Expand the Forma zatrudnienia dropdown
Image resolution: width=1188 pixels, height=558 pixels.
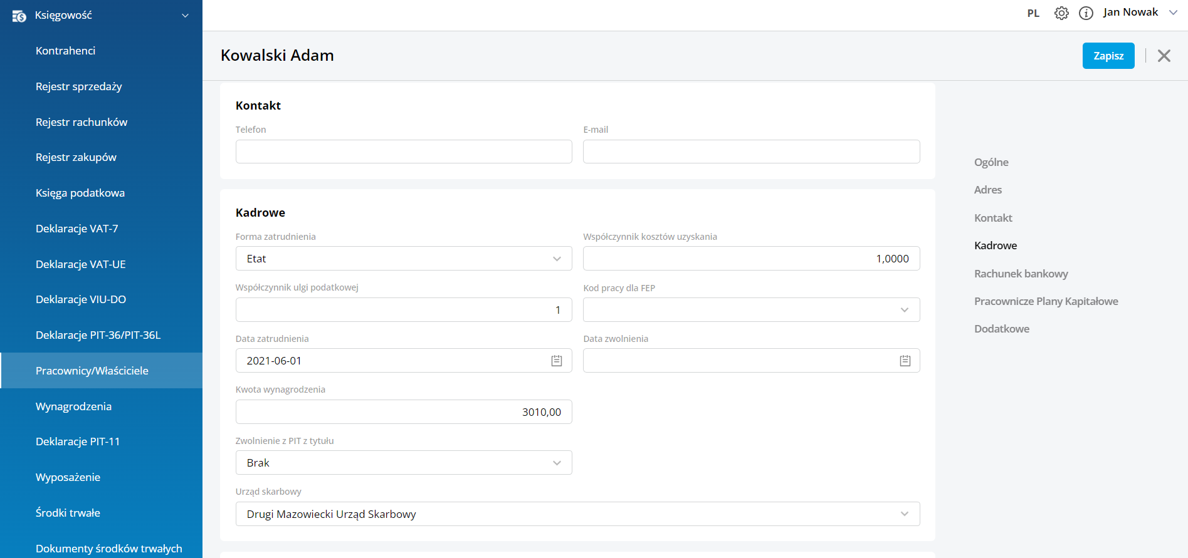pyautogui.click(x=556, y=259)
